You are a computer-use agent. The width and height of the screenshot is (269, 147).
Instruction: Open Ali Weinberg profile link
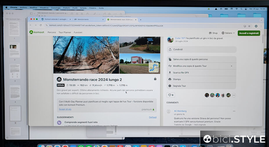(x=180, y=111)
